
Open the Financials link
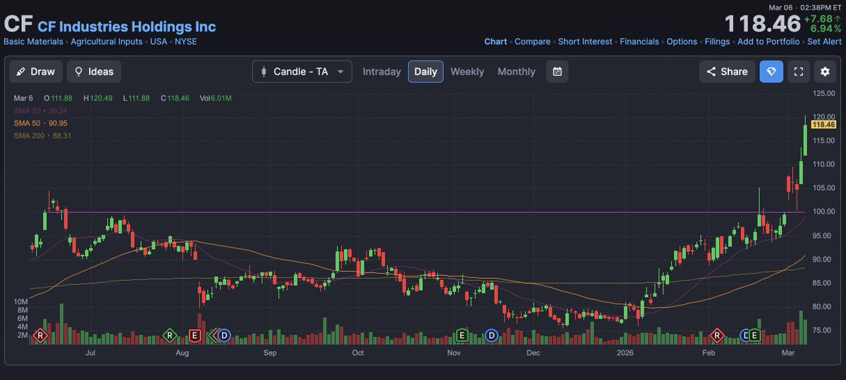[639, 42]
